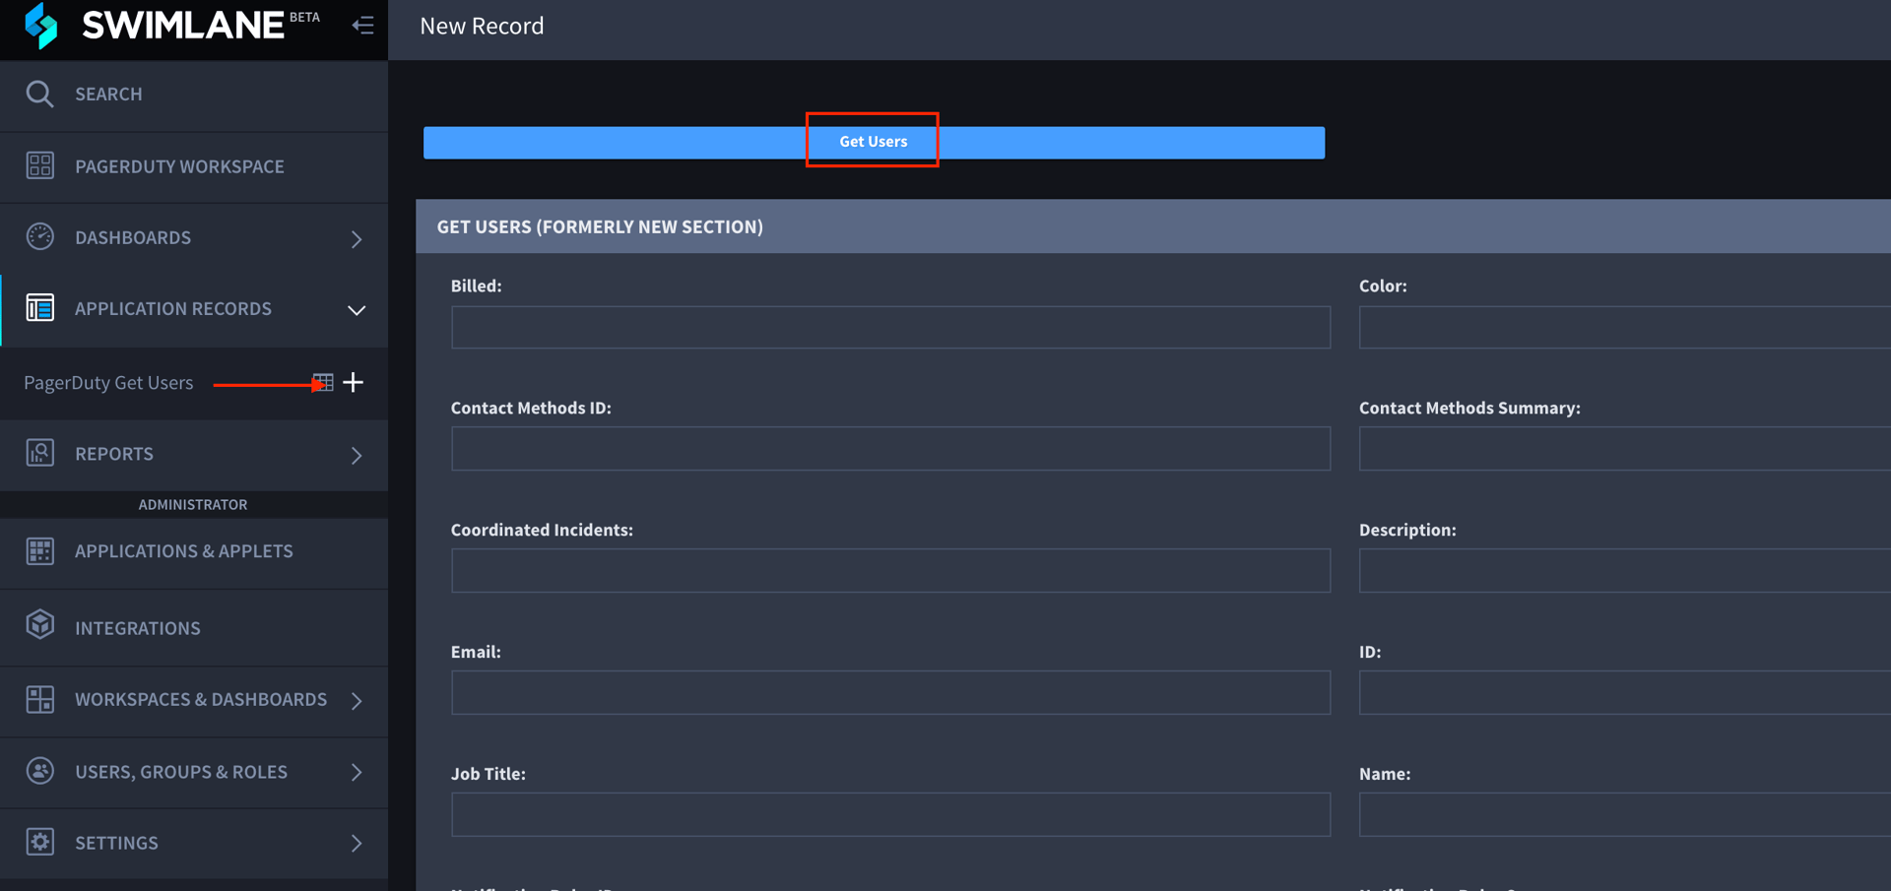Open the PagerDuty Get Users application
The height and width of the screenshot is (891, 1891).
tap(108, 383)
